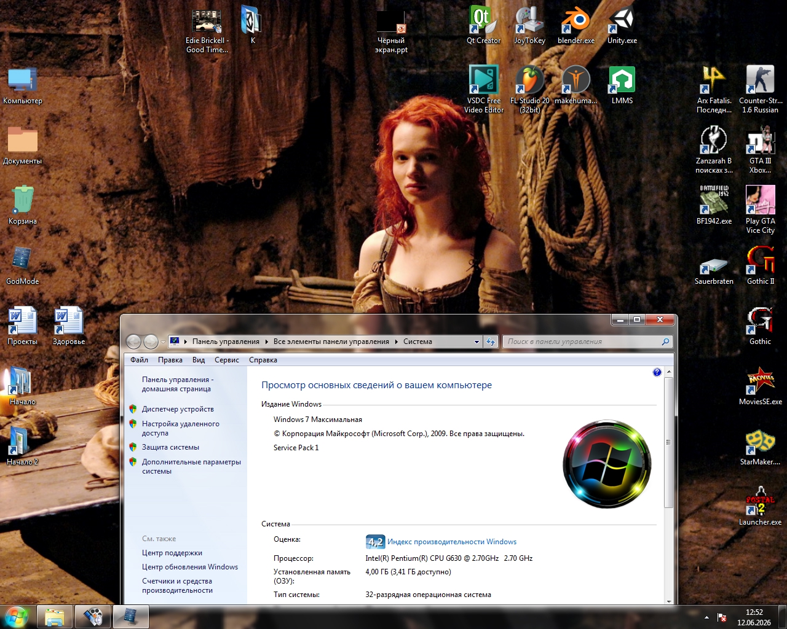Click the Система breadcrumb segment
This screenshot has height=629, width=787.
click(x=417, y=342)
